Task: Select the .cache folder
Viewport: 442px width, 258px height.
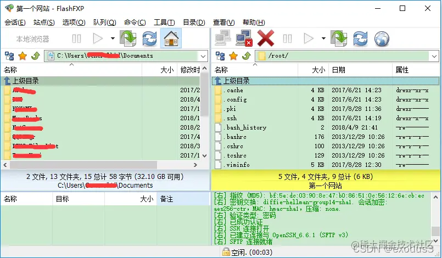Action: pos(326,90)
